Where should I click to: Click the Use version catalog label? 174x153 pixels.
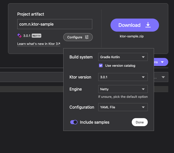(120, 65)
